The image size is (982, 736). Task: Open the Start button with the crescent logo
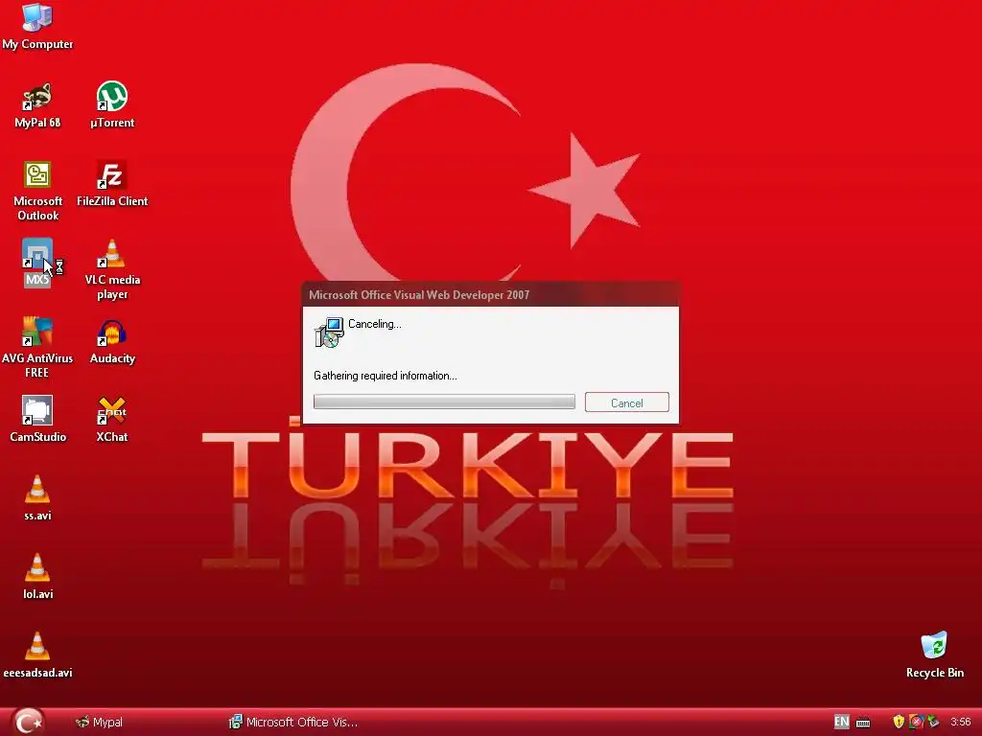tap(28, 722)
